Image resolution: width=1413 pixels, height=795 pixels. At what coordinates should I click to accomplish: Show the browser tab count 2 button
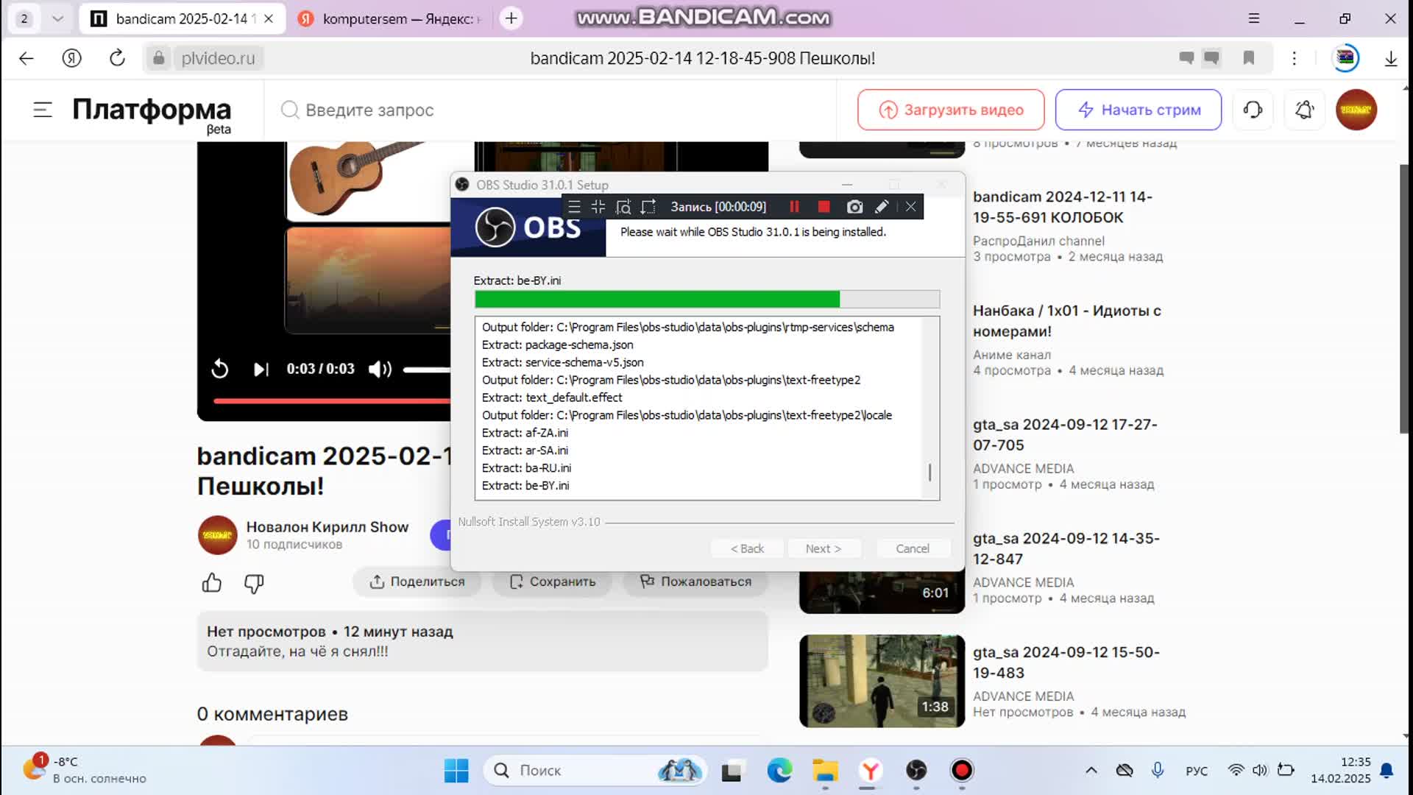point(24,18)
